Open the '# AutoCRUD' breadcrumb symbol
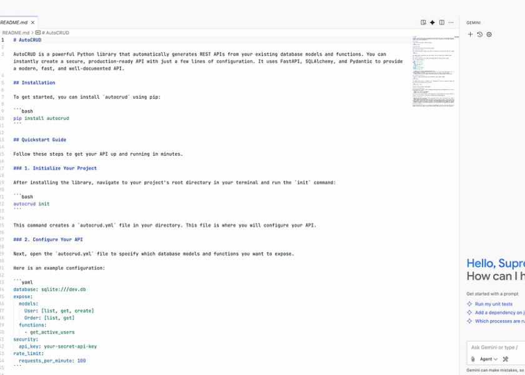525x375 pixels. 55,32
